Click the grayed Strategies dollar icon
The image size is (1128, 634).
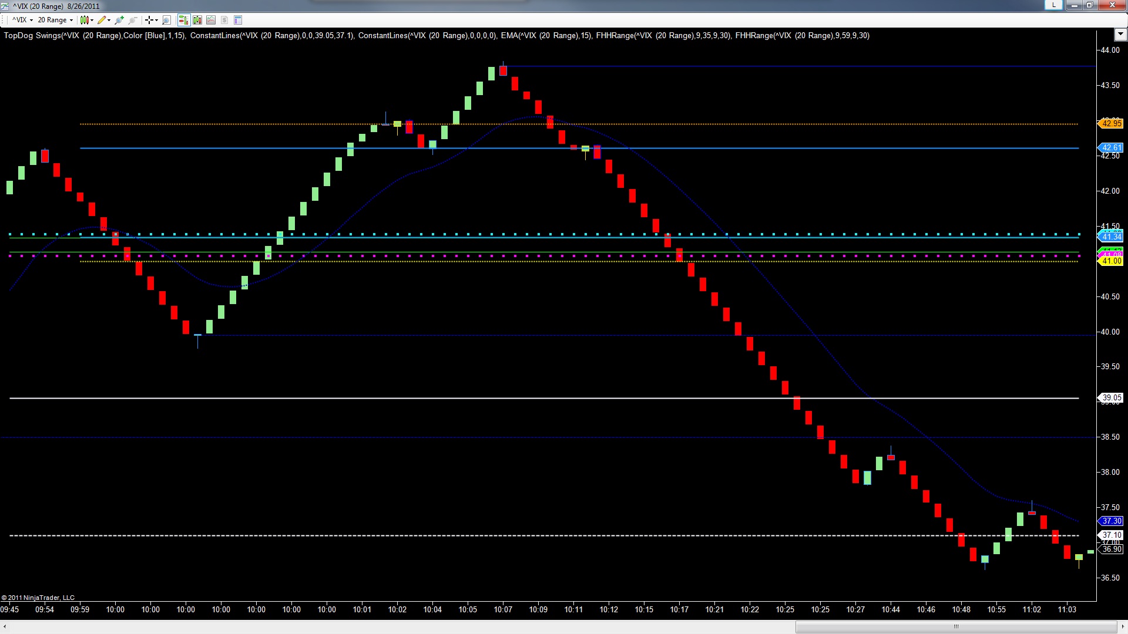224,20
